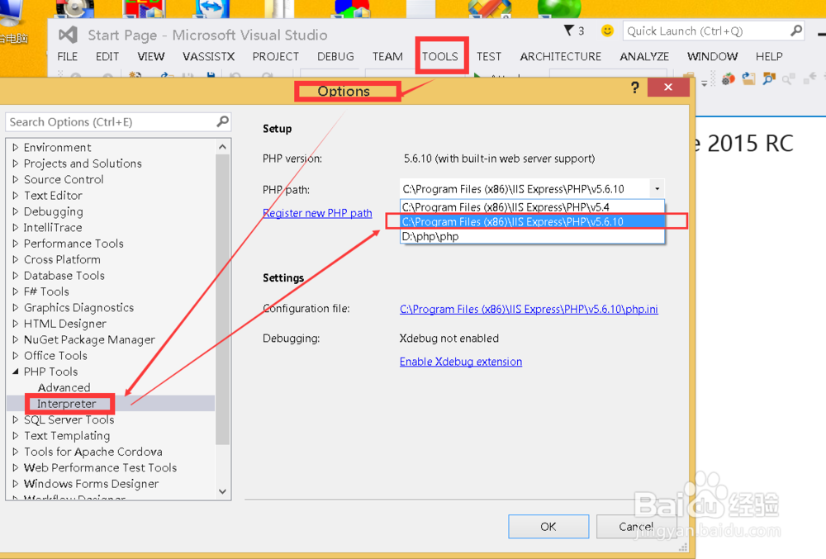This screenshot has width=826, height=559.
Task: Toggle the PHP path combo box arrow
Action: (x=657, y=188)
